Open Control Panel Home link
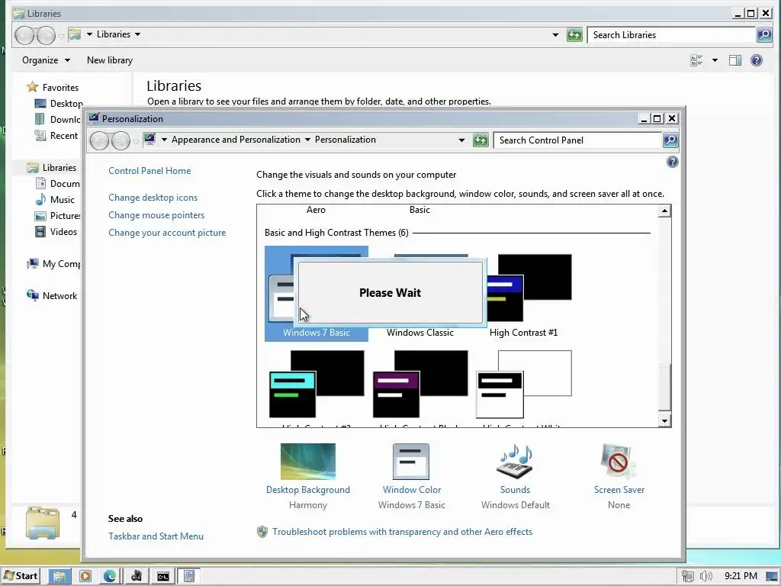The image size is (781, 586). [x=149, y=170]
